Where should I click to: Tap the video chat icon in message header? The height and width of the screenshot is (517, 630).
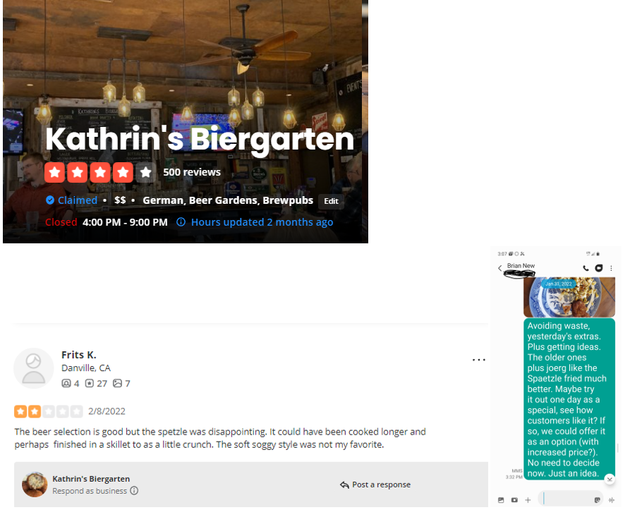599,269
